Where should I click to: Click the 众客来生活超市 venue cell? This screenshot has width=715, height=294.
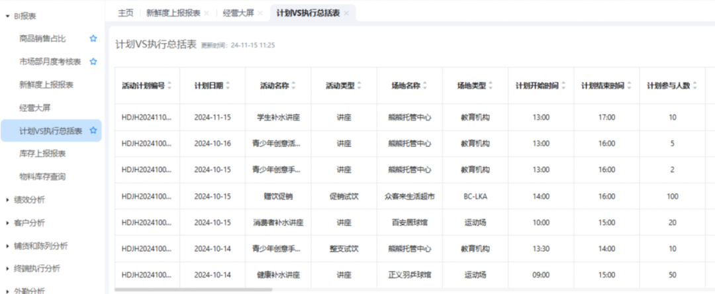point(410,197)
